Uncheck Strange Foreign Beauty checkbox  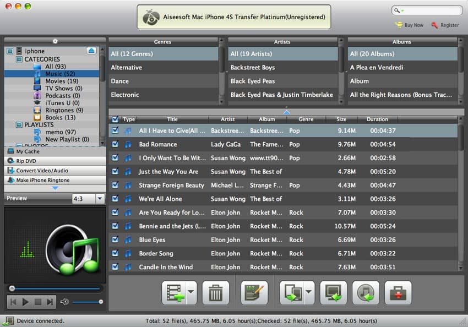coord(115,185)
